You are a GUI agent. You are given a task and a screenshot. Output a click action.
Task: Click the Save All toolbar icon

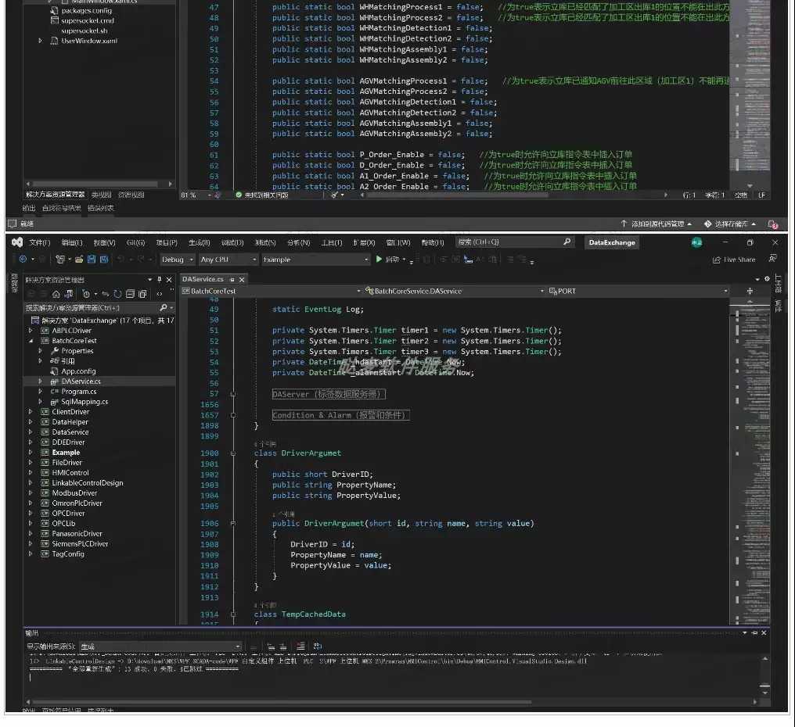click(104, 260)
